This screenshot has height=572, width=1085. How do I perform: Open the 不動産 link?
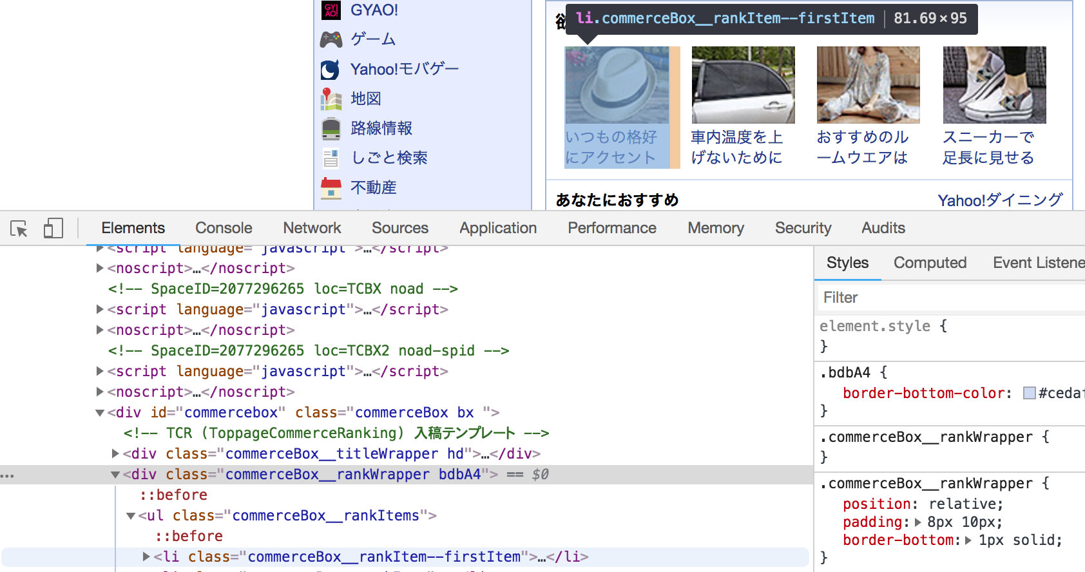click(x=374, y=187)
